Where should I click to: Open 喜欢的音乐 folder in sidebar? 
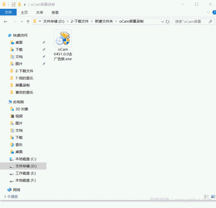click(x=24, y=93)
